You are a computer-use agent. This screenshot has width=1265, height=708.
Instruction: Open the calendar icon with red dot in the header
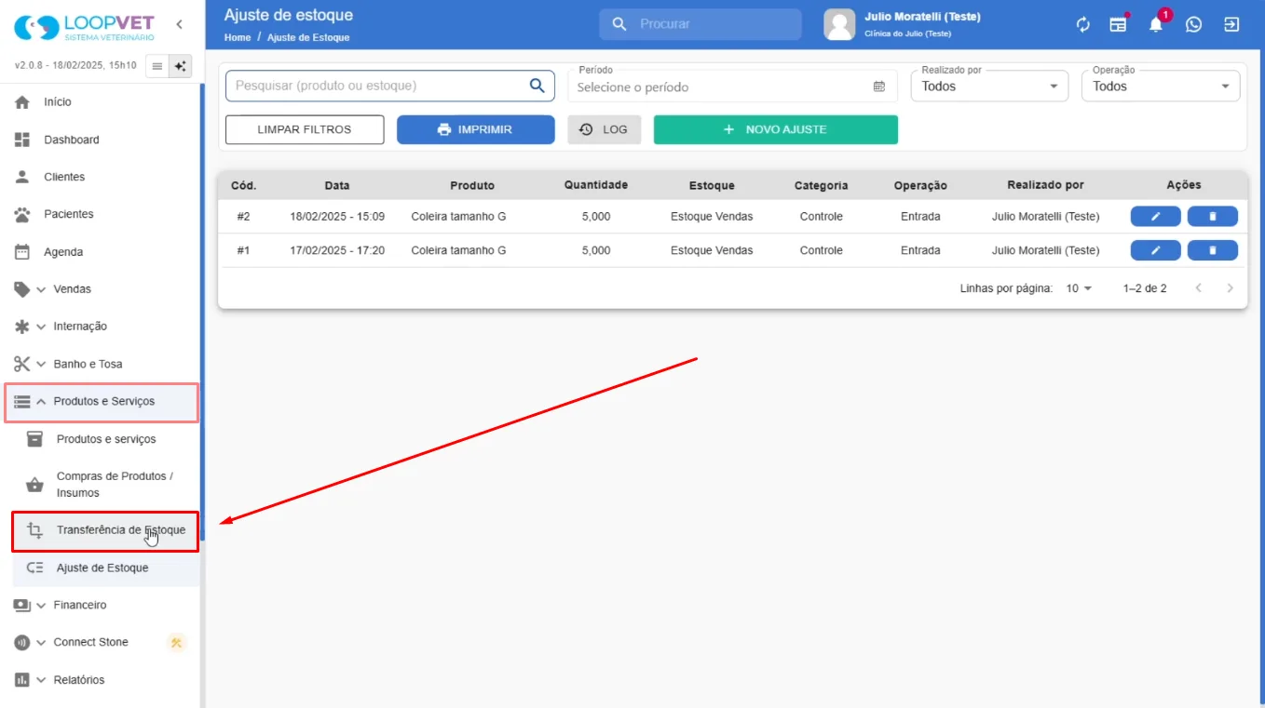(x=1118, y=25)
